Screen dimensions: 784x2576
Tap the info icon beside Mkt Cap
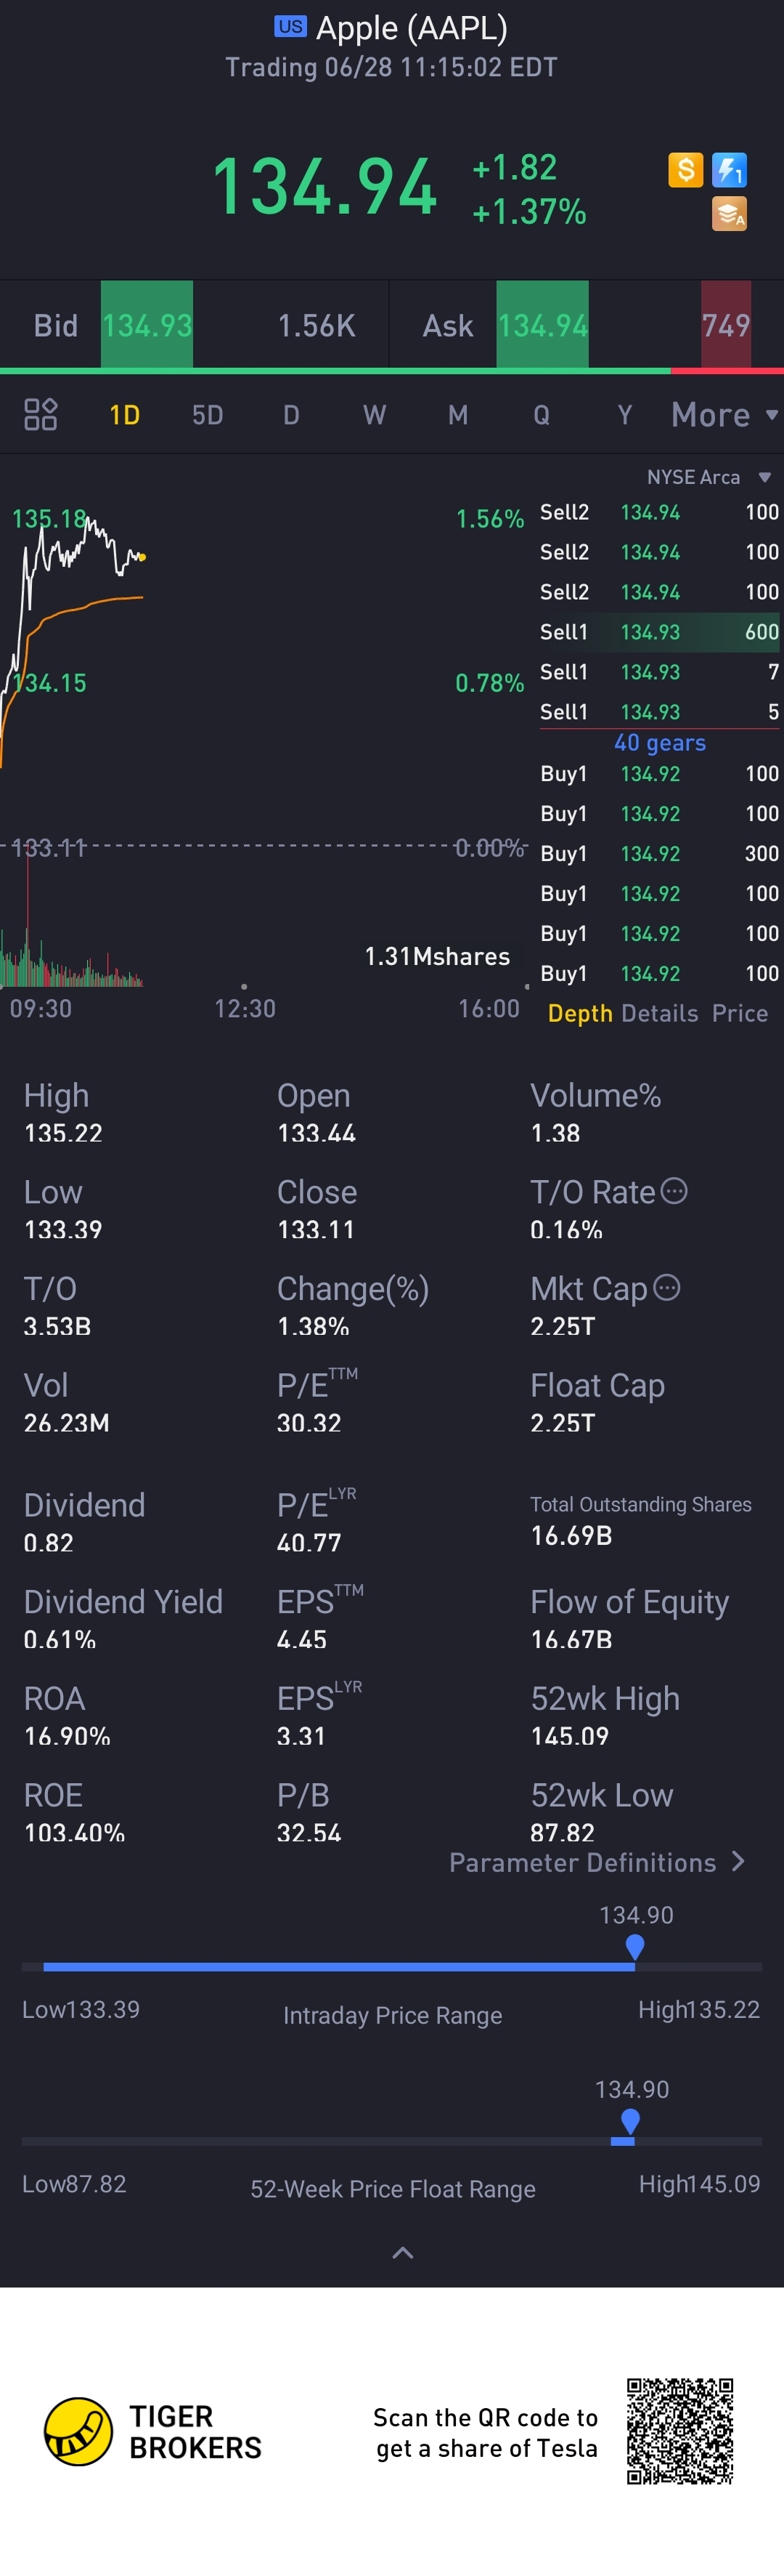[x=667, y=1287]
